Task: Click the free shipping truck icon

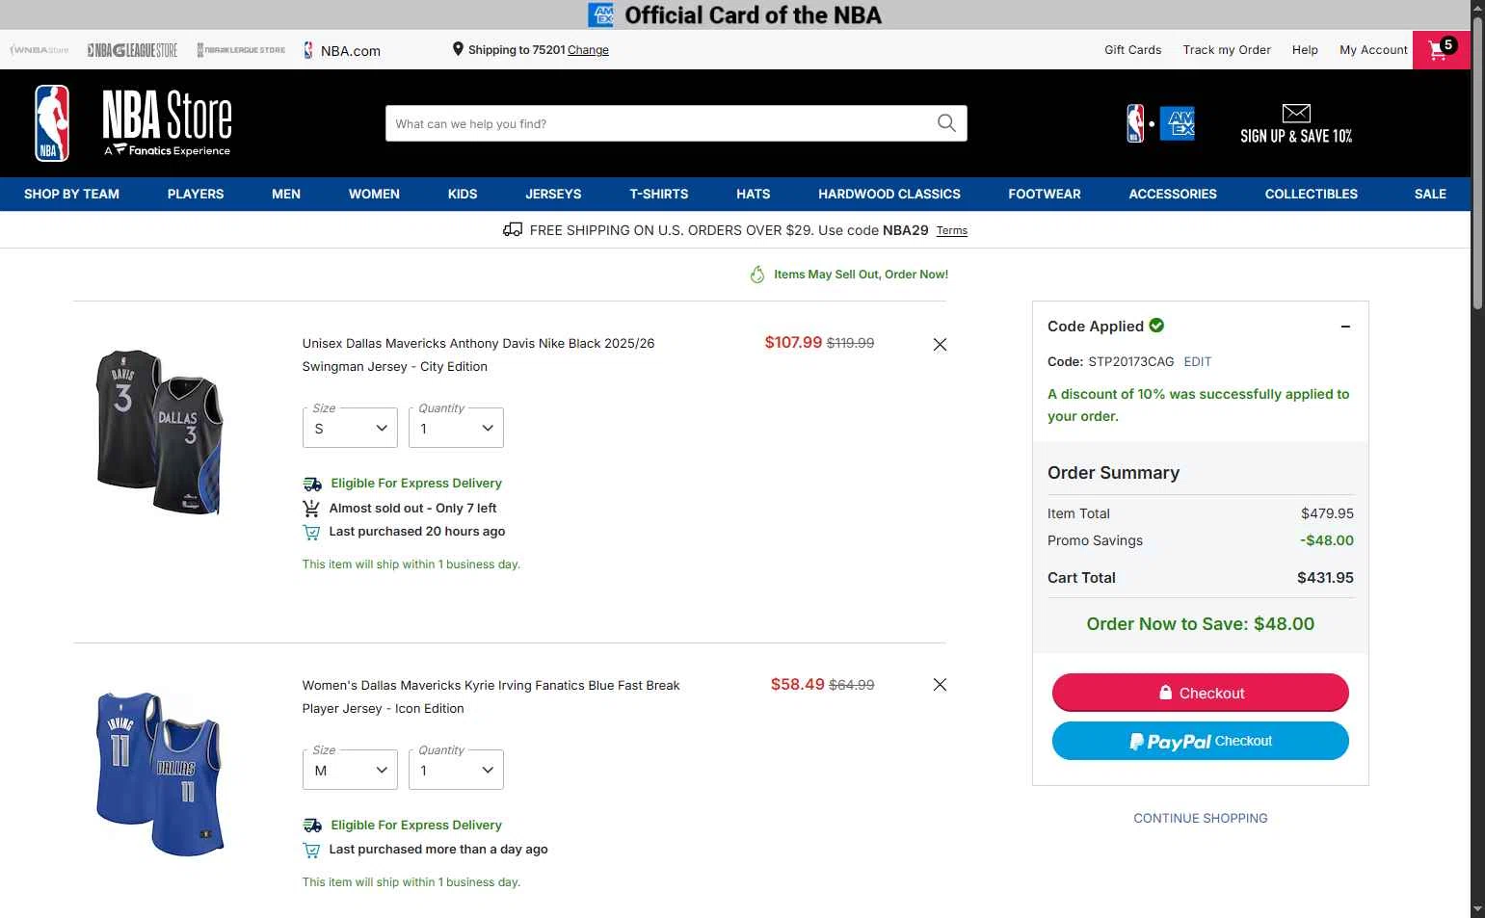Action: (513, 229)
